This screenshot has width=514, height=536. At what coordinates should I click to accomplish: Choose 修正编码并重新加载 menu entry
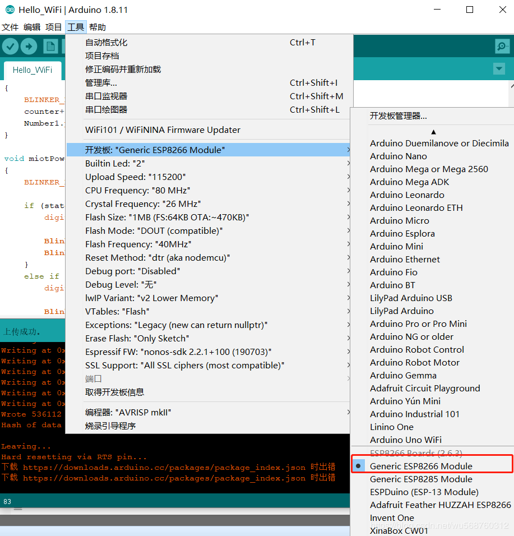click(208, 70)
